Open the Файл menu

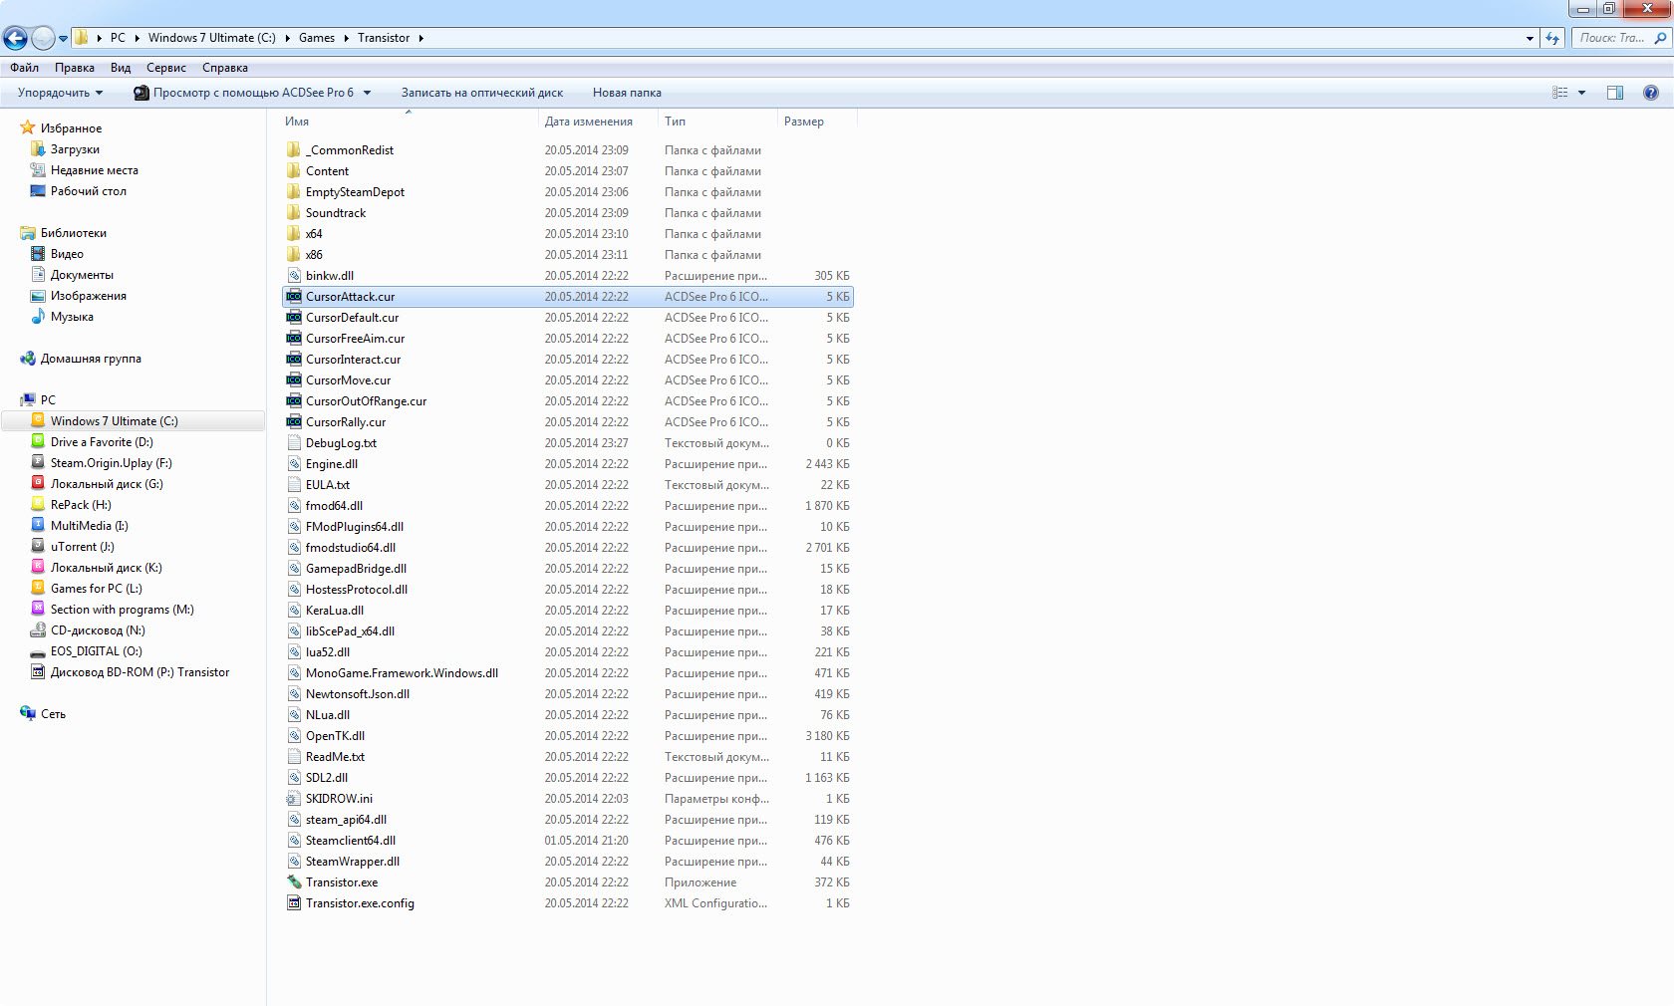point(24,68)
